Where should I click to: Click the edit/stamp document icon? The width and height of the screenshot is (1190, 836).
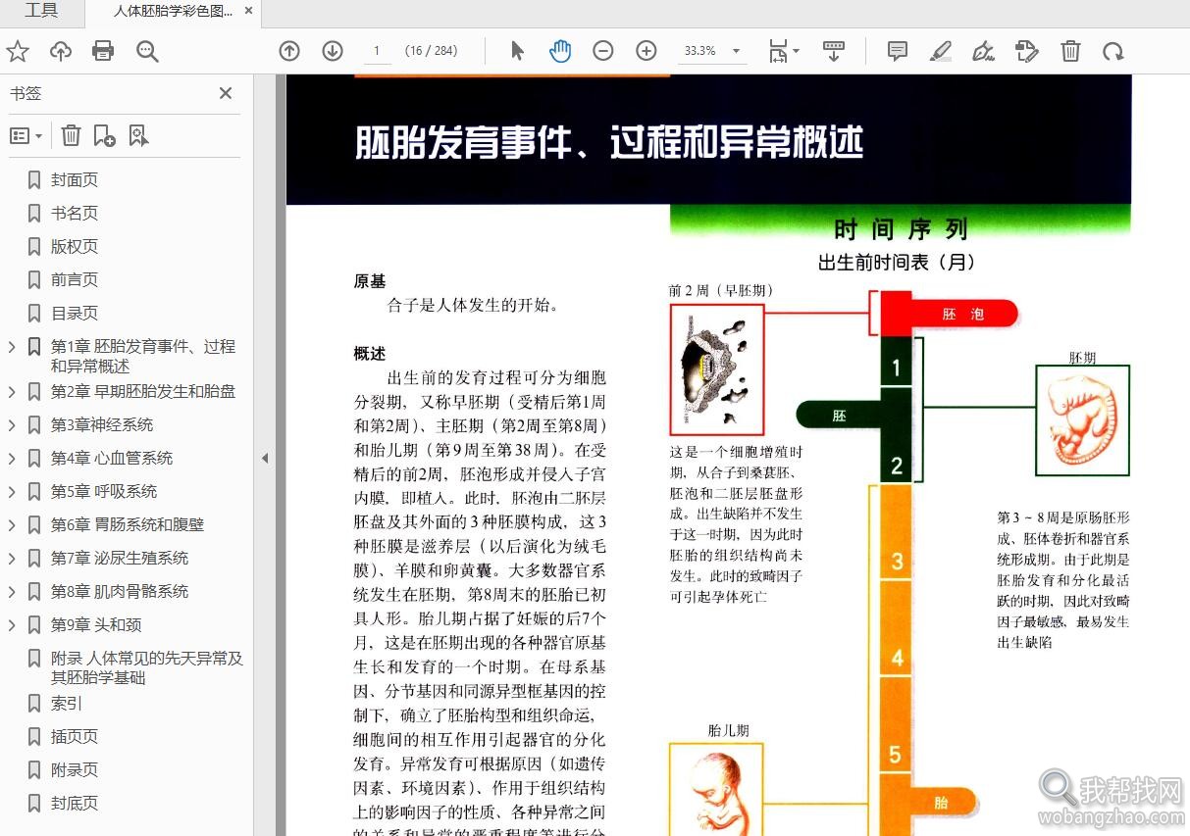click(x=1026, y=51)
